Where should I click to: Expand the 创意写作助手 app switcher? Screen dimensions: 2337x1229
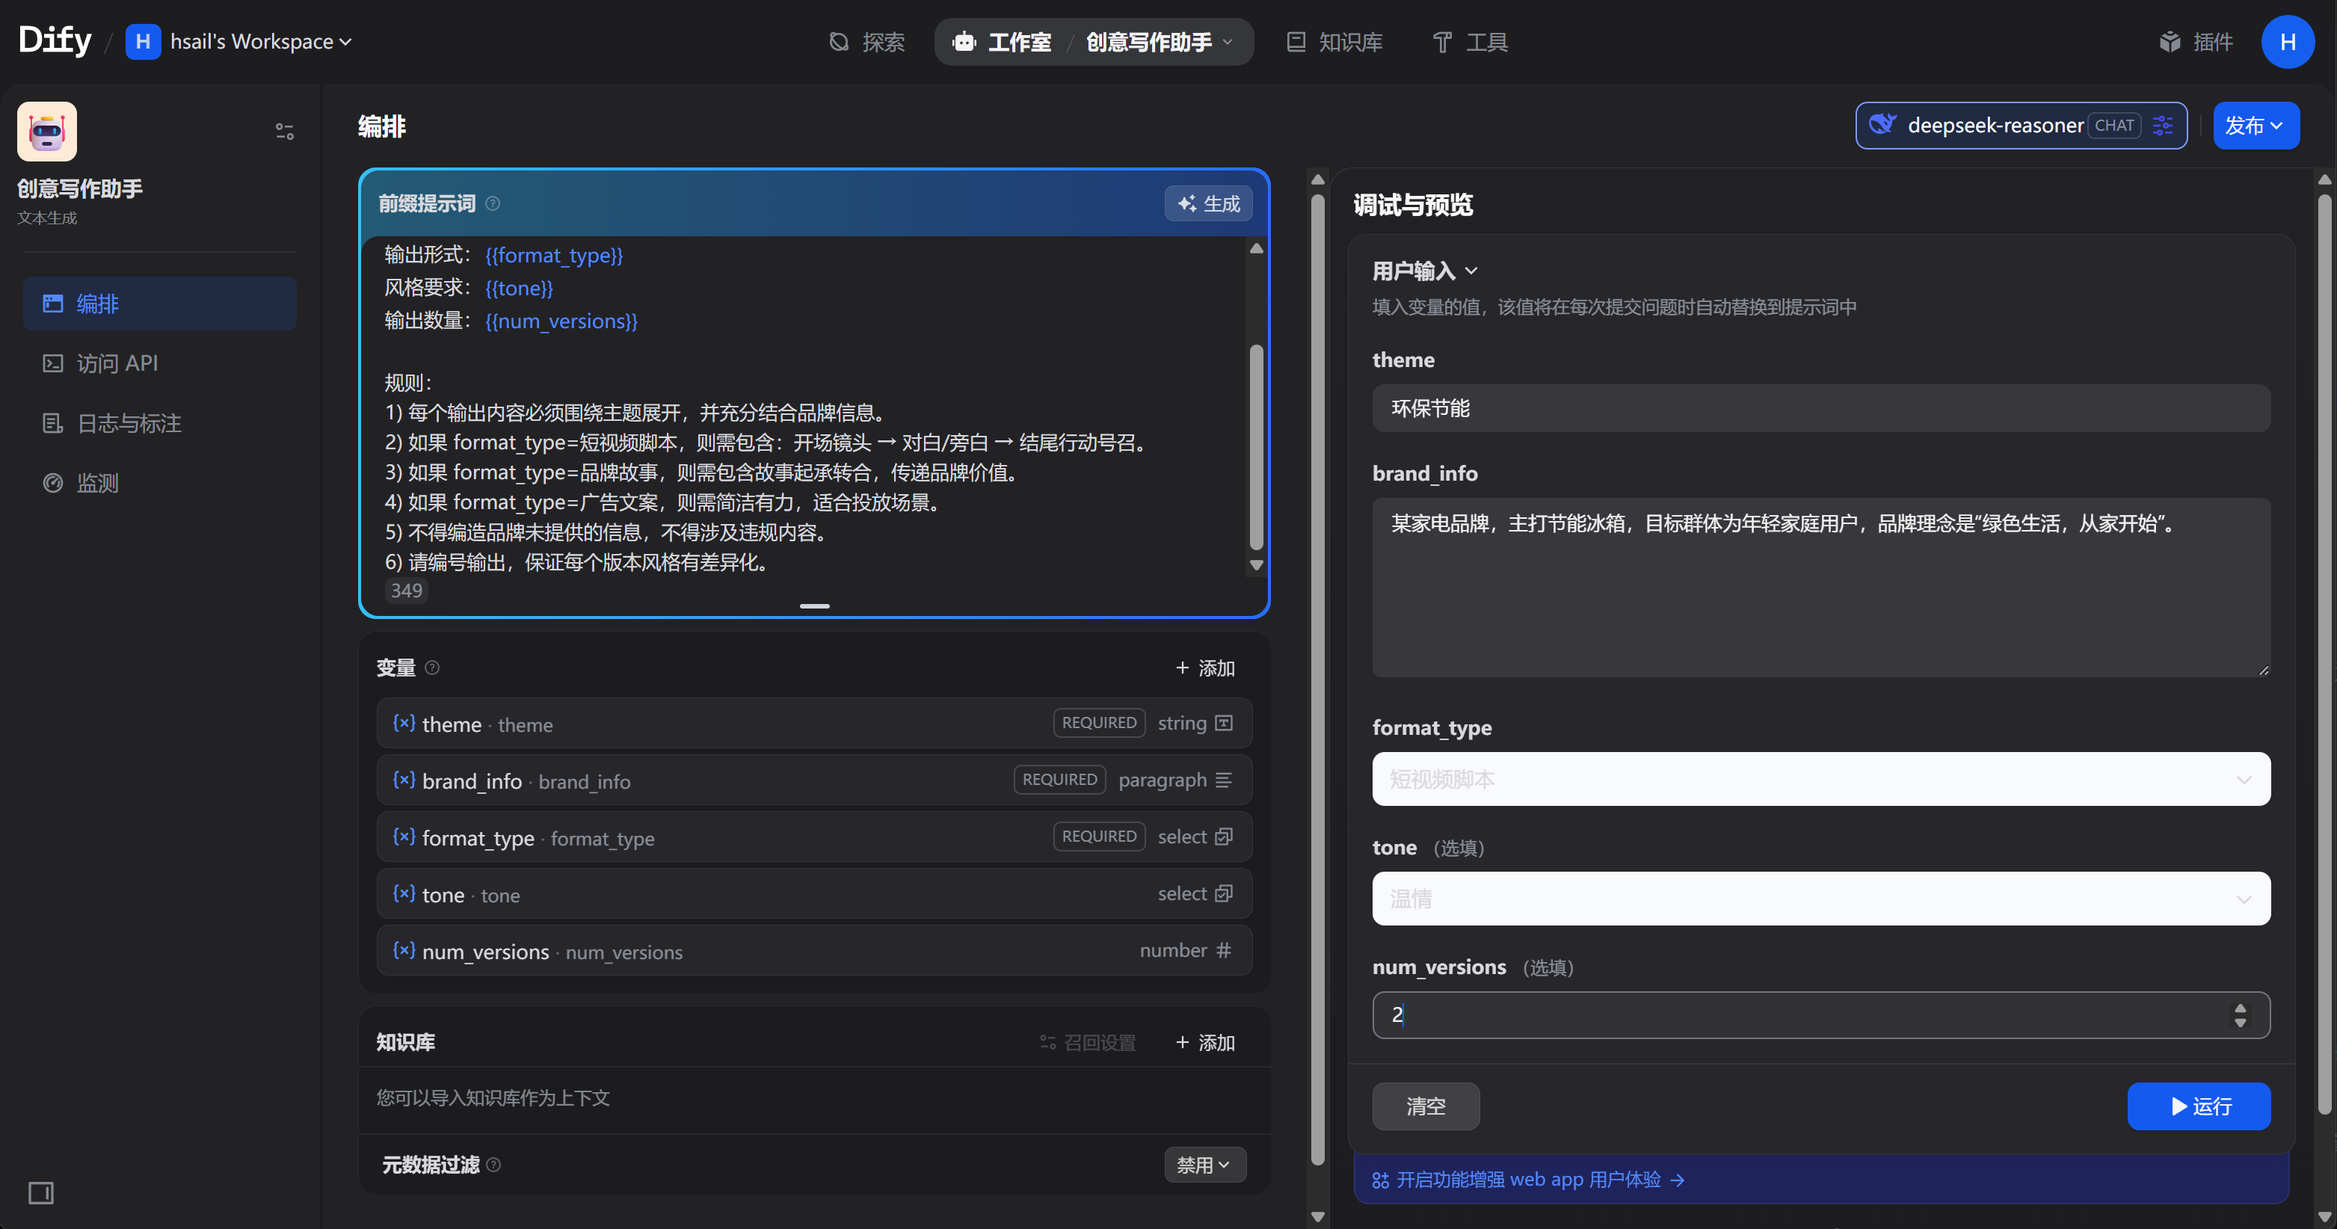click(1160, 42)
